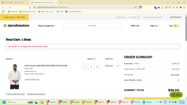
Task: Save cart for later
Action: pyautogui.click(x=15, y=94)
